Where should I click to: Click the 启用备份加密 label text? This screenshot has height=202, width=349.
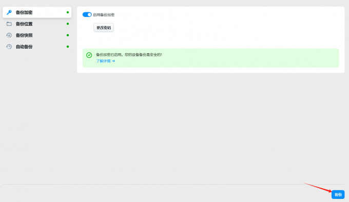tap(104, 15)
